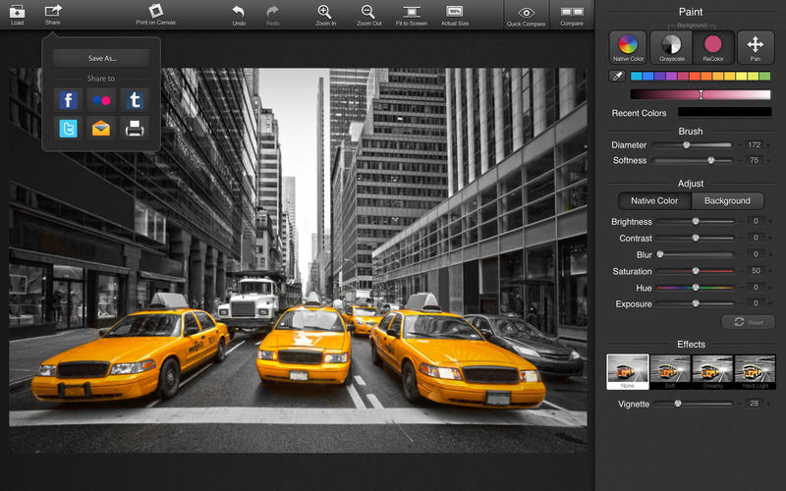The width and height of the screenshot is (786, 491).
Task: Print the photo using printer icon
Action: click(x=134, y=128)
